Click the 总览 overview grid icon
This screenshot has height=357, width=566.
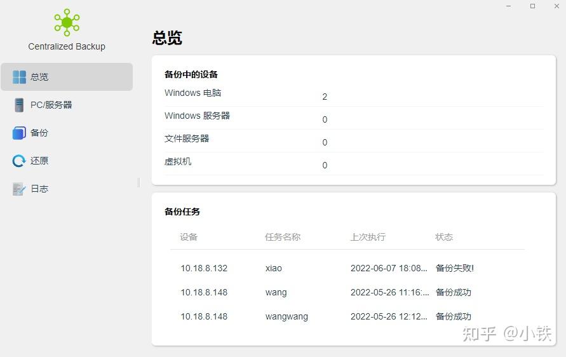(19, 77)
